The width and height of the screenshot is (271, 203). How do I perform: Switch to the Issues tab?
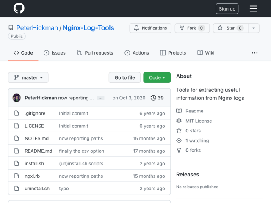[55, 53]
